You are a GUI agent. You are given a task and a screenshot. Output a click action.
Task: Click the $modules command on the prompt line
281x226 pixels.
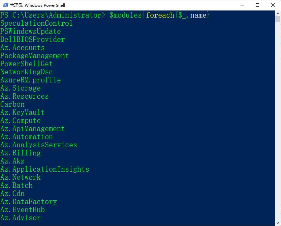[125, 15]
